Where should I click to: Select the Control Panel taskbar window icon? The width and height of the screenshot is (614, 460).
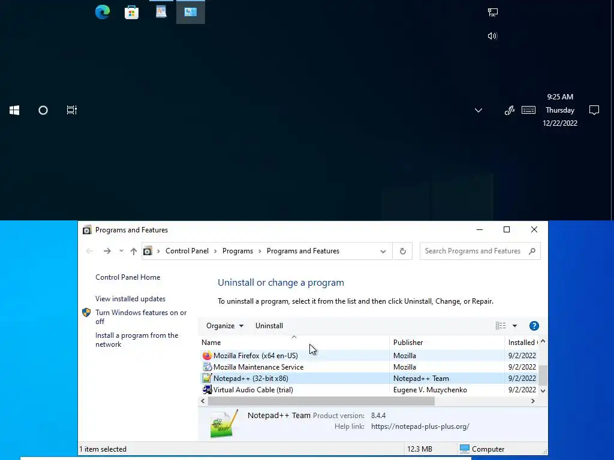point(190,12)
